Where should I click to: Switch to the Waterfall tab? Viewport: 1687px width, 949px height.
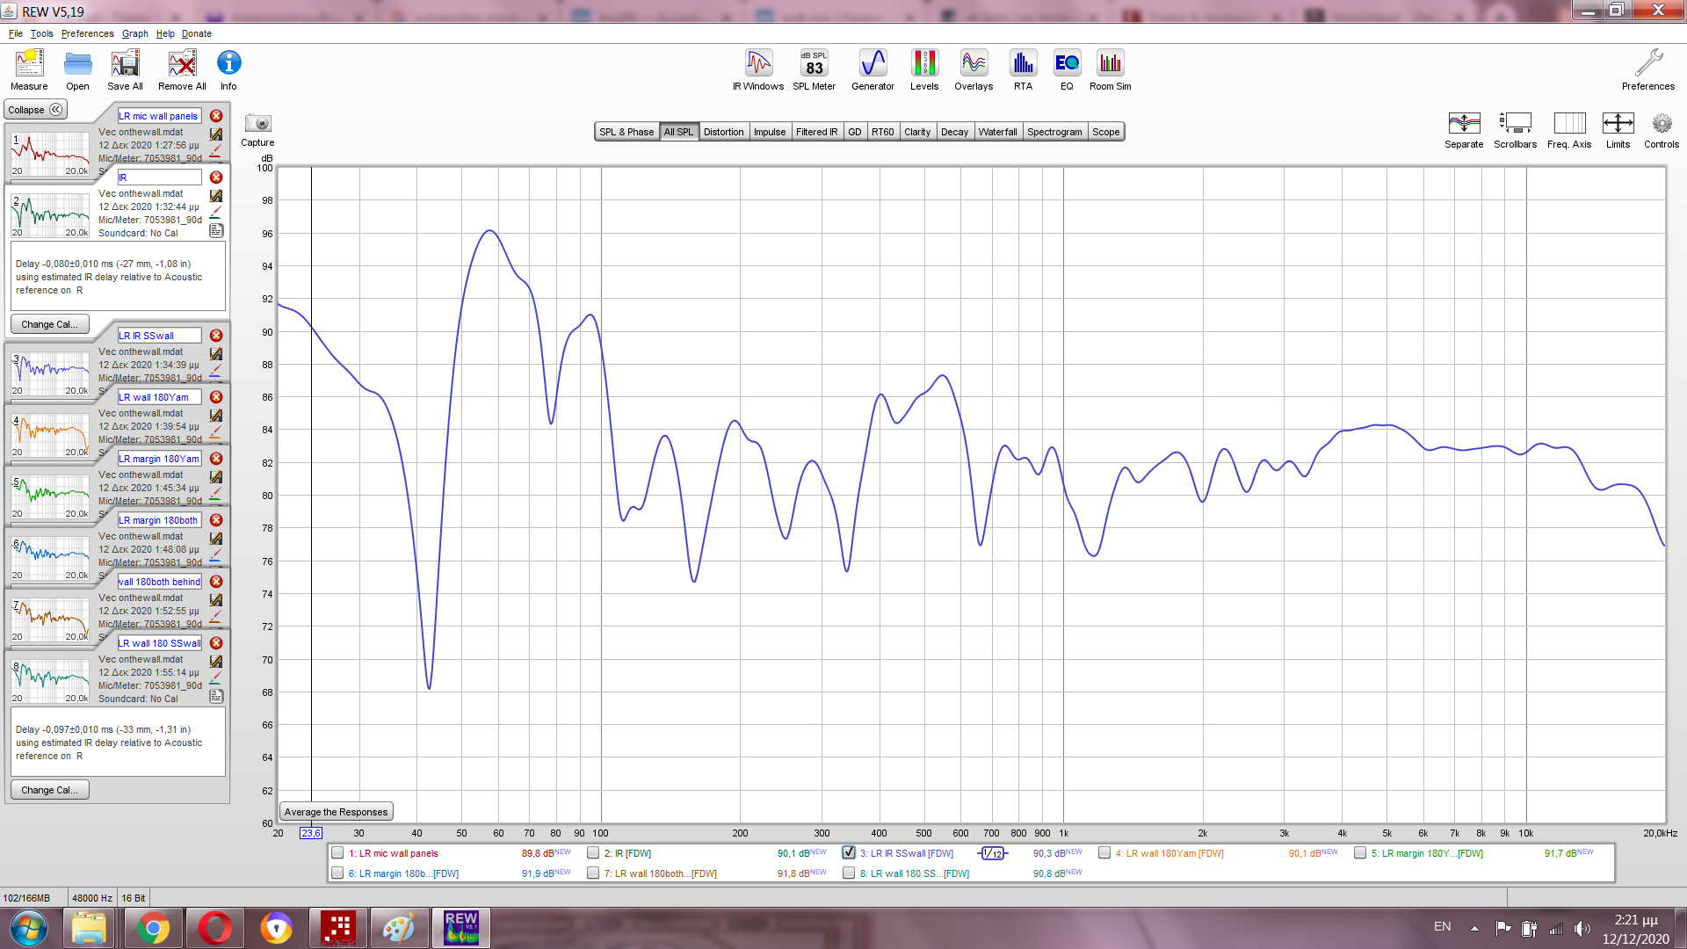click(997, 132)
